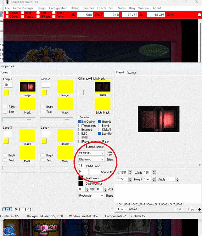Select the On1 state tab

pyautogui.click(x=128, y=205)
